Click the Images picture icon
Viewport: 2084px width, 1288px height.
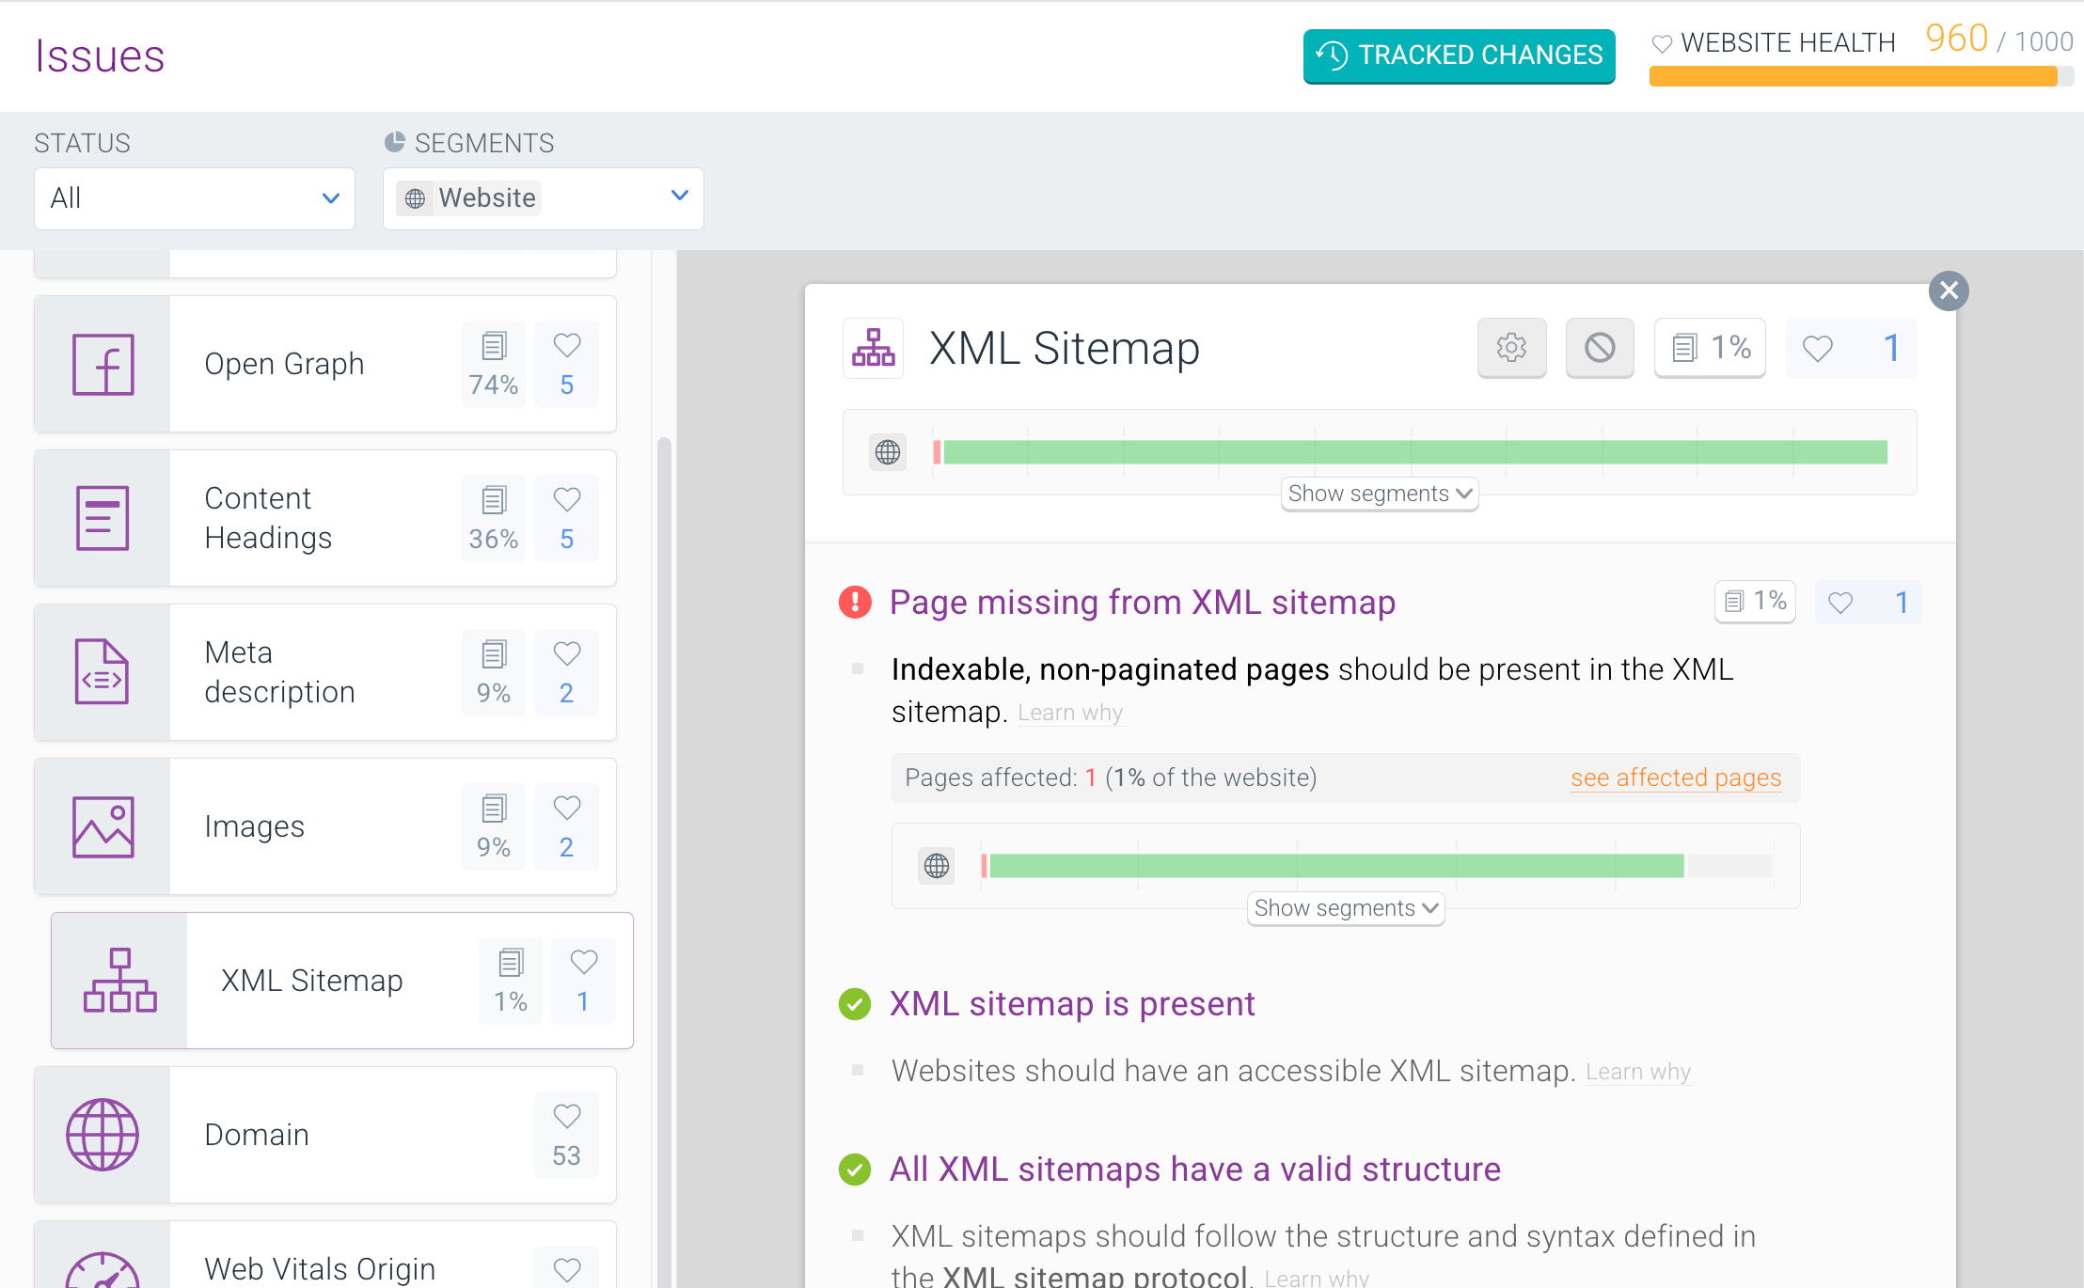(103, 826)
